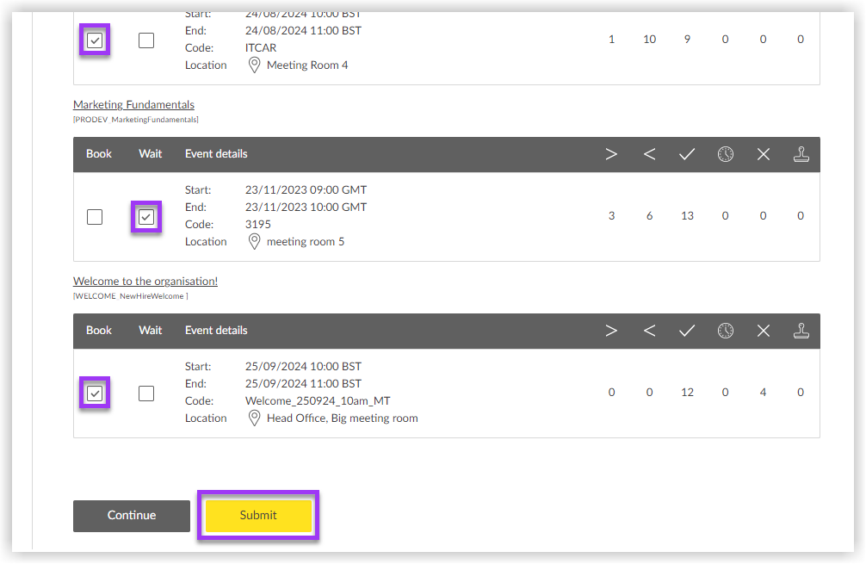Click the checkmark icon in Marketing Fundamentals table header
The height and width of the screenshot is (564, 866).
point(687,153)
